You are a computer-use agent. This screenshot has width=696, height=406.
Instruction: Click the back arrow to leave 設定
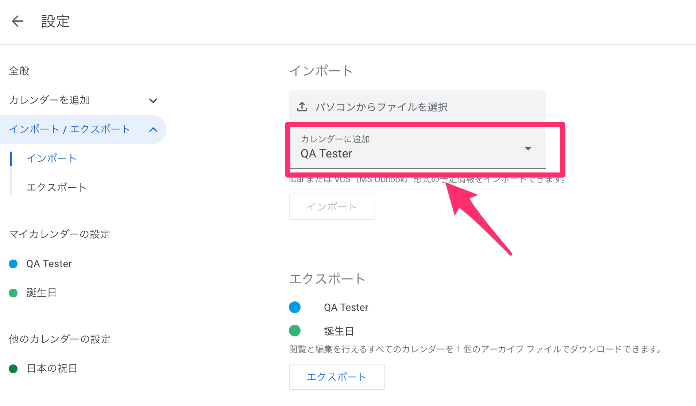(17, 22)
